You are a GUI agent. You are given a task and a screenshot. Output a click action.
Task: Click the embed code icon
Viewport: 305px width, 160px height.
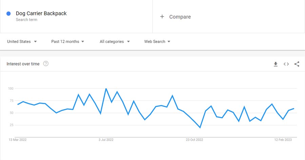click(x=286, y=64)
